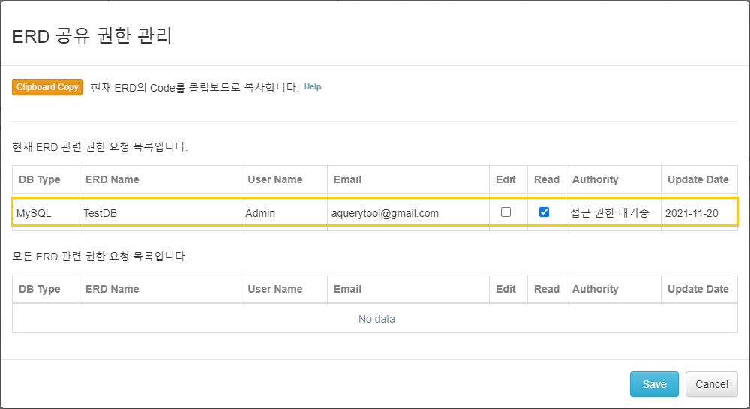Sort the current ERD table by DB Type header
750x409 pixels.
pos(39,179)
